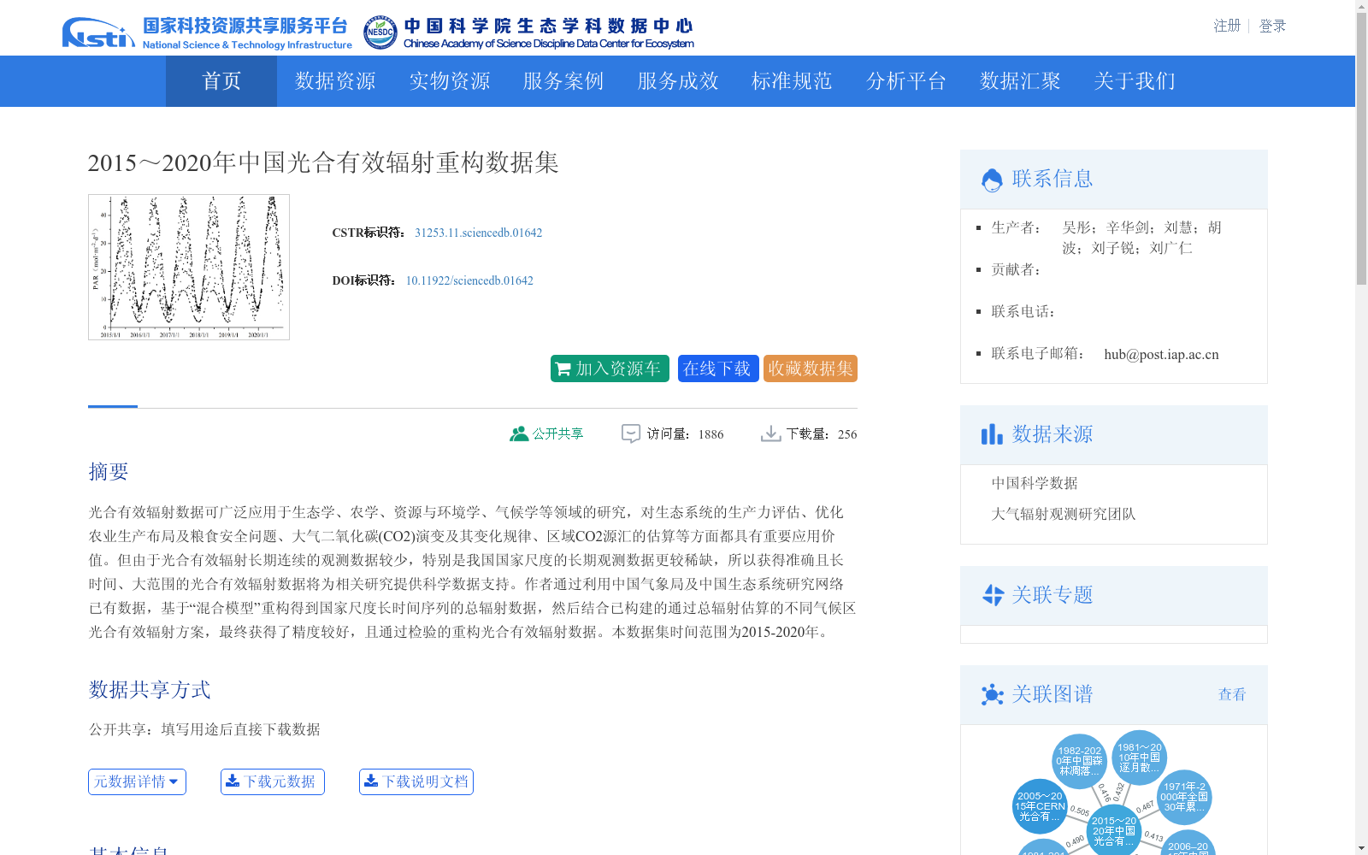Screen dimensions: 1368x855
Task: Click the 注册 link
Action: [1227, 26]
